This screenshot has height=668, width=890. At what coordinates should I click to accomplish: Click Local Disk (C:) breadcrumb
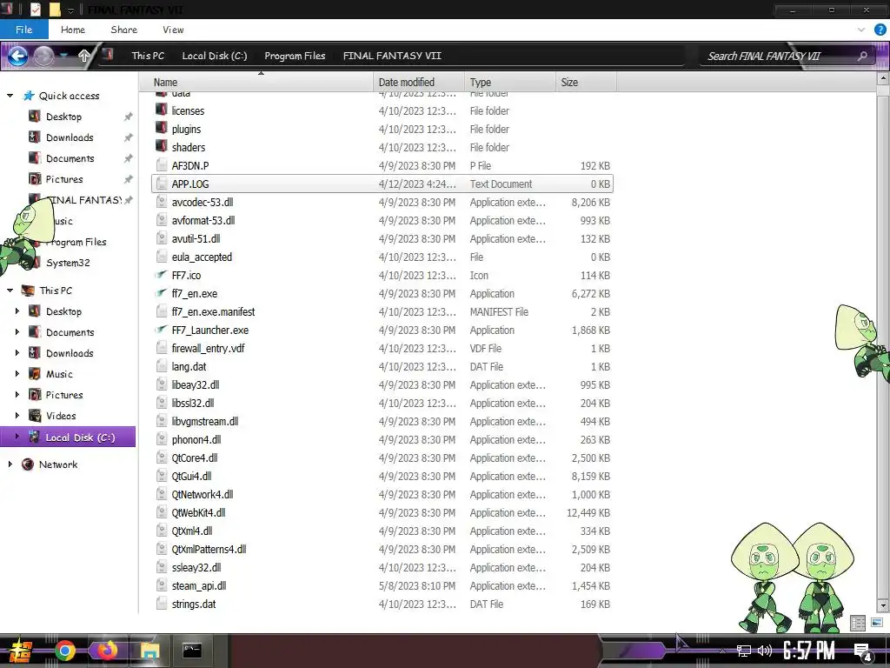tap(214, 56)
